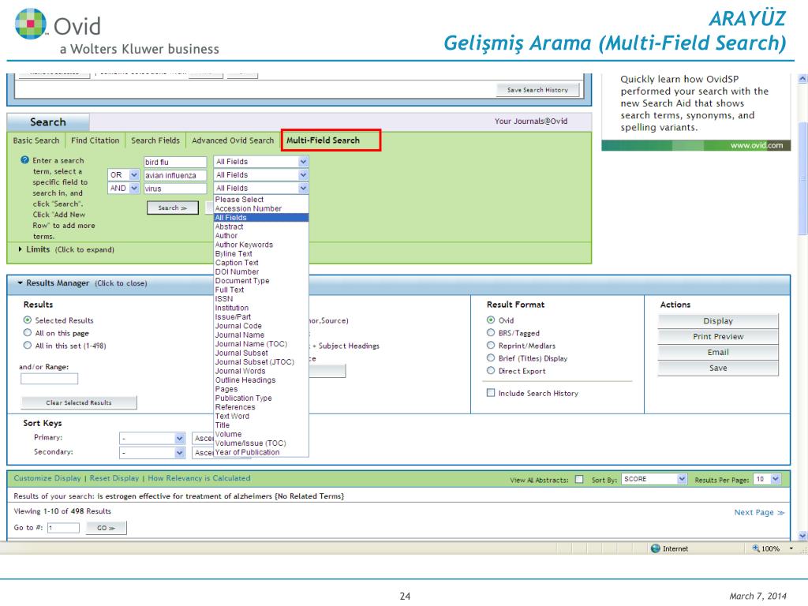Click the Save action button

click(718, 368)
